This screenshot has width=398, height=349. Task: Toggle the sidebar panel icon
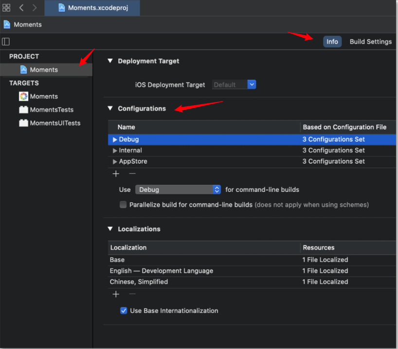6,41
